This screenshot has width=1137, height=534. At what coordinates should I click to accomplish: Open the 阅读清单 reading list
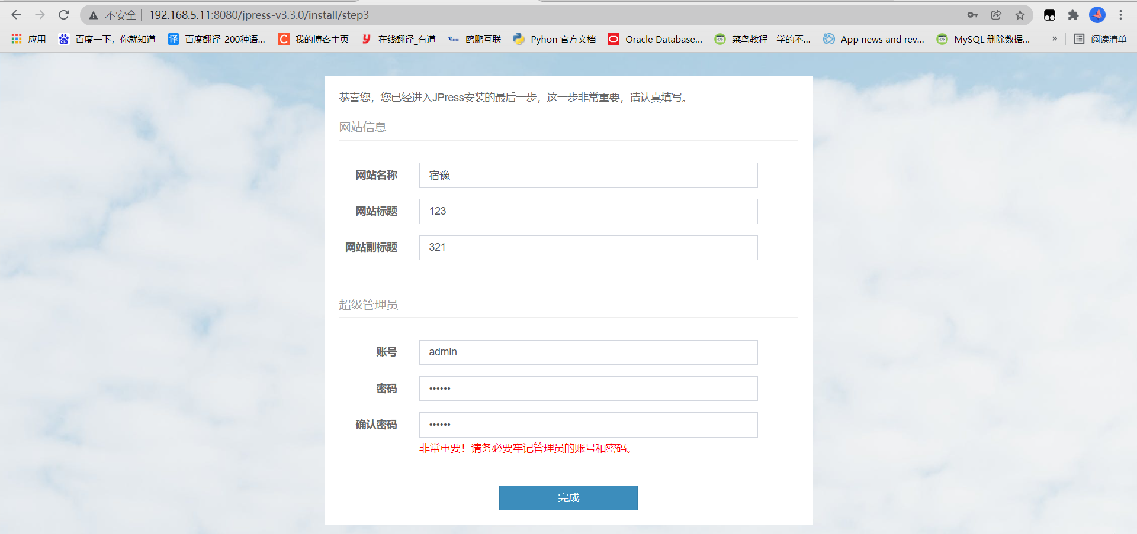1100,39
